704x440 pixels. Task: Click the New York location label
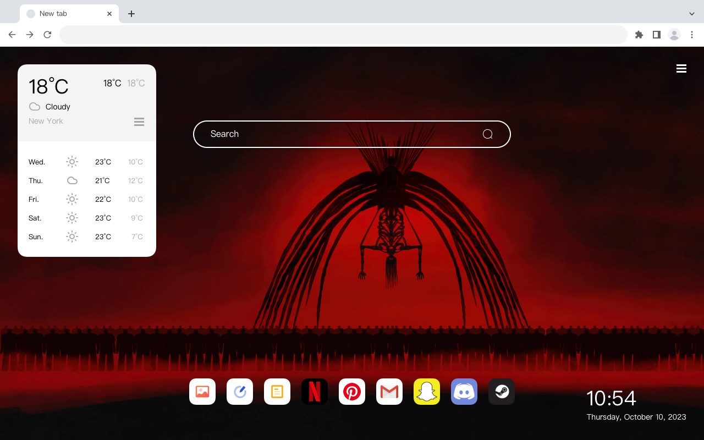(46, 121)
